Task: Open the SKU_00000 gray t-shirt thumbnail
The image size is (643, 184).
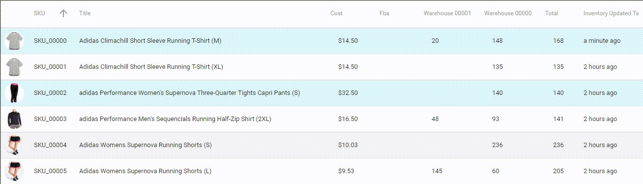Action: (14, 41)
